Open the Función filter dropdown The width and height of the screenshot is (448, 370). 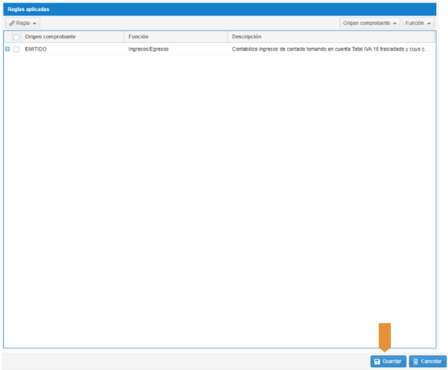[418, 23]
